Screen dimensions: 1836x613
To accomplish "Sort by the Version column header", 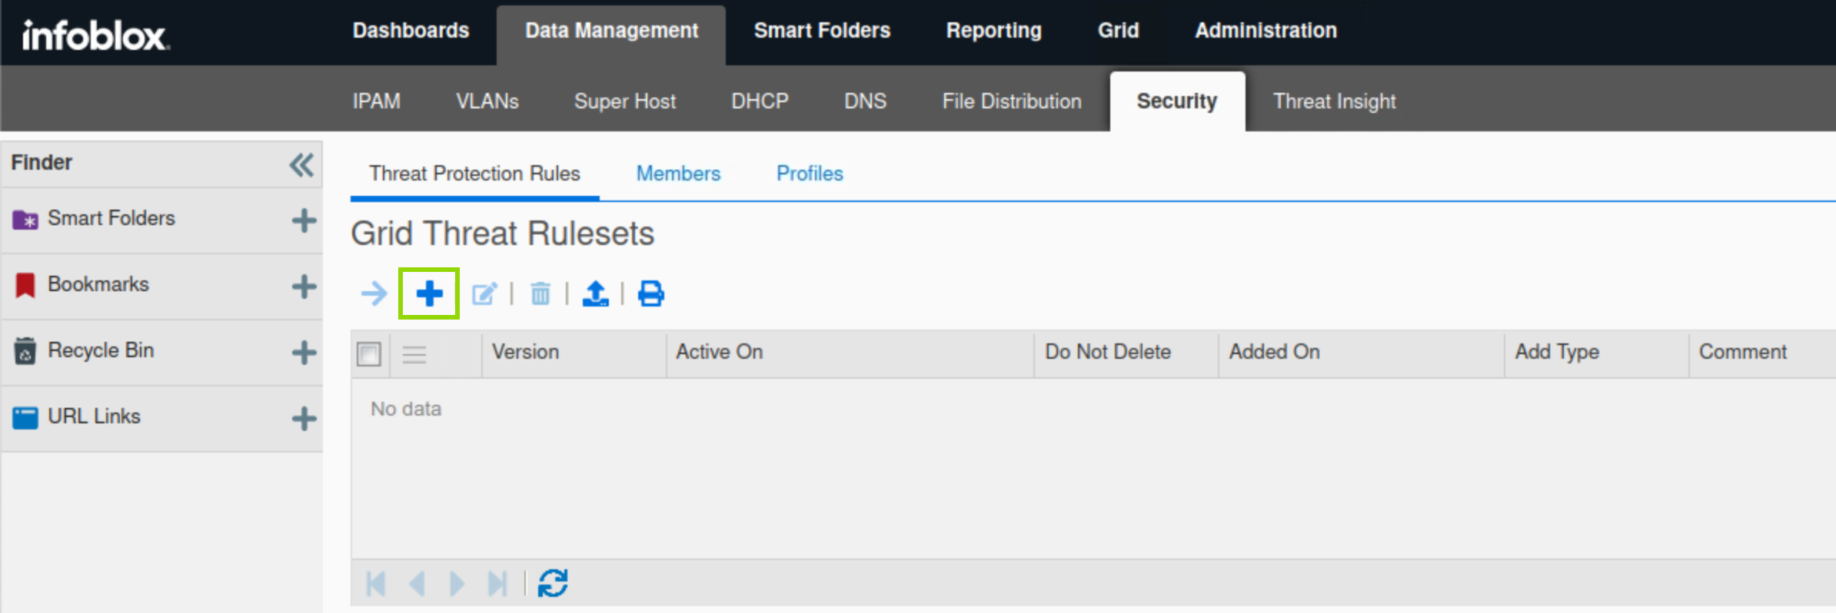I will coord(526,352).
